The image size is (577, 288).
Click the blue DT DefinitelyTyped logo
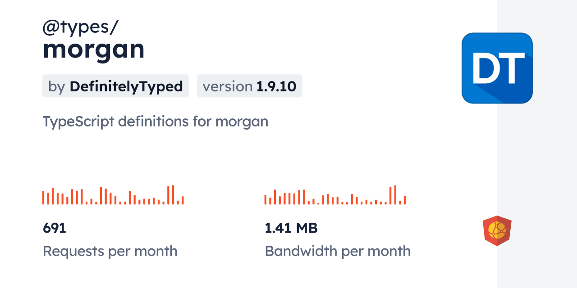point(497,68)
